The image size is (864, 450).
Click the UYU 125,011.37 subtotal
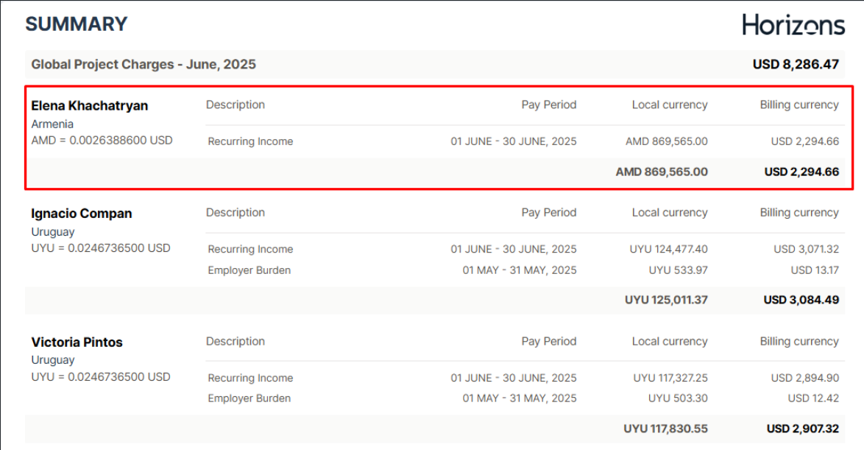click(666, 300)
